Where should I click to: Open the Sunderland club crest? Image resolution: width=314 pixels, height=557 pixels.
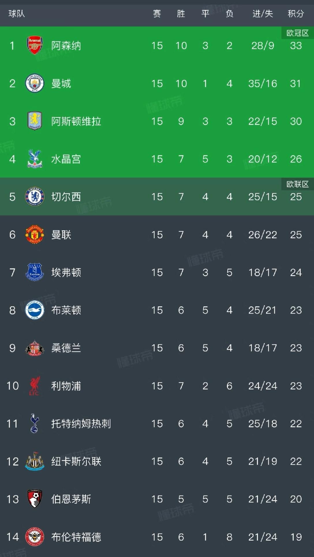[35, 348]
